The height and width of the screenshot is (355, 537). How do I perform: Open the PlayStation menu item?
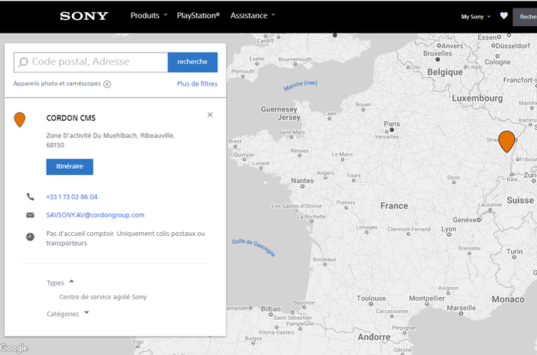(198, 15)
